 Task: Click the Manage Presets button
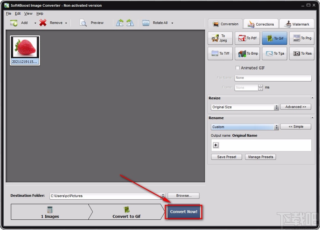click(260, 157)
